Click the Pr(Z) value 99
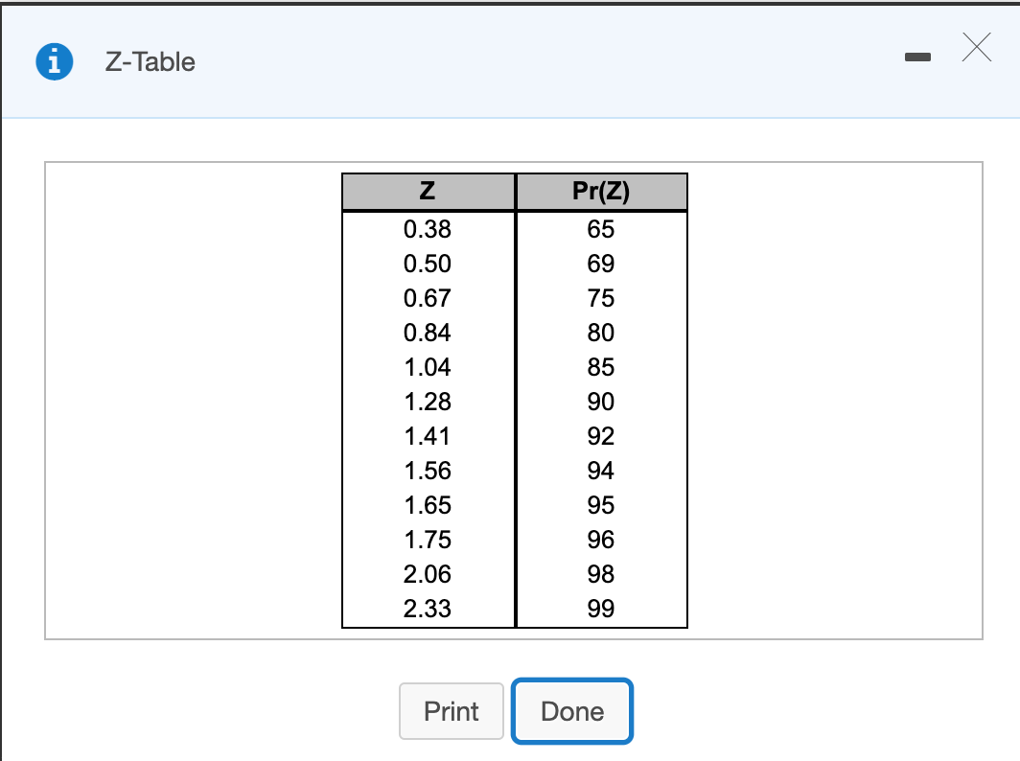1020x761 pixels. pyautogui.click(x=601, y=609)
